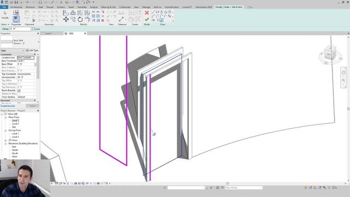Open the wall type selector dropdown

38,42
